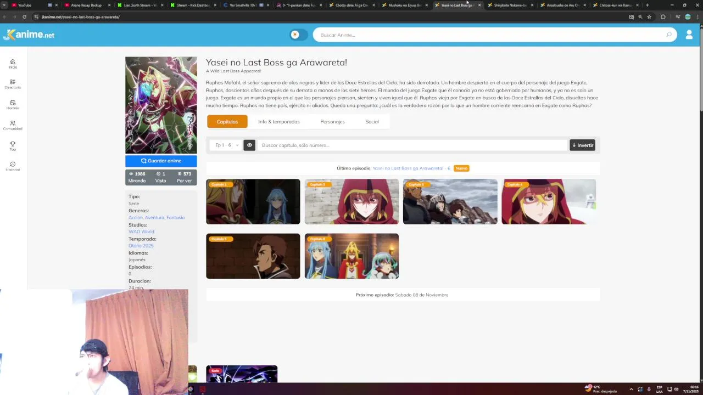Screen dimensions: 703x395
Task: Open the Comunidad sidebar icon
Action: 13,125
